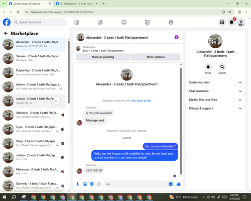Open Julissa conversation
251x201 pixels.
[x=34, y=157]
